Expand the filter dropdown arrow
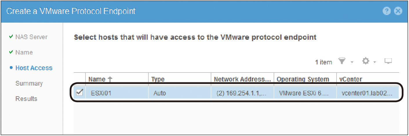The height and width of the screenshot is (136, 409). 352,62
